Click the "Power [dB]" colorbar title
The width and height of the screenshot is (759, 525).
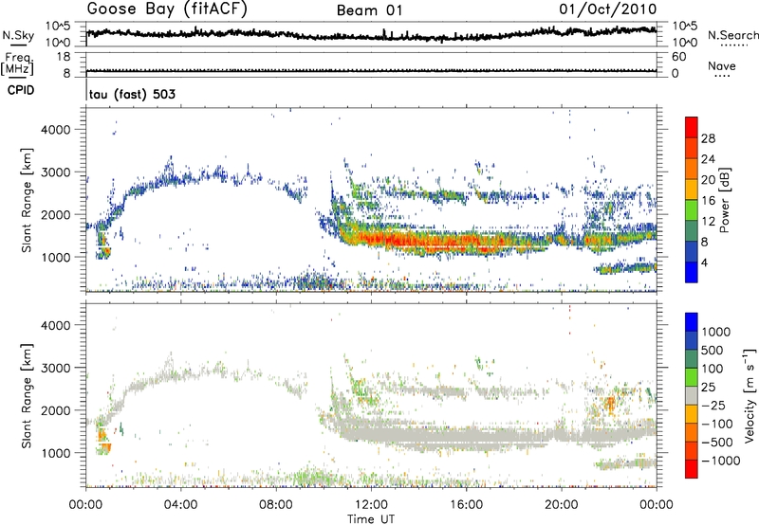[724, 200]
